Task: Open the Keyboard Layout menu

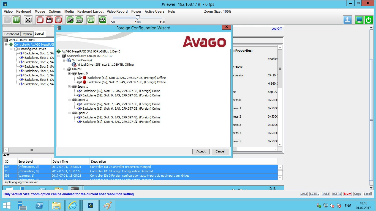Action: click(x=90, y=12)
